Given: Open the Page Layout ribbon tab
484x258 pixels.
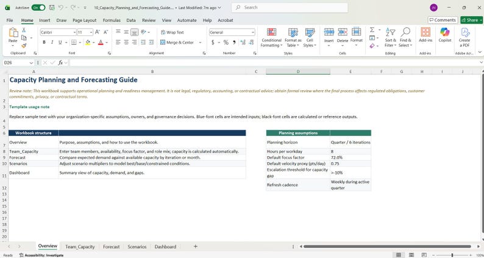Looking at the screenshot, I should coord(85,20).
